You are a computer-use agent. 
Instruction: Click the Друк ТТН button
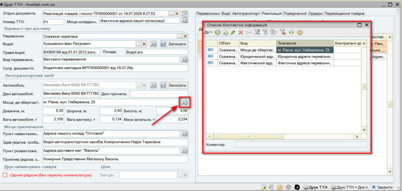tap(315, 187)
